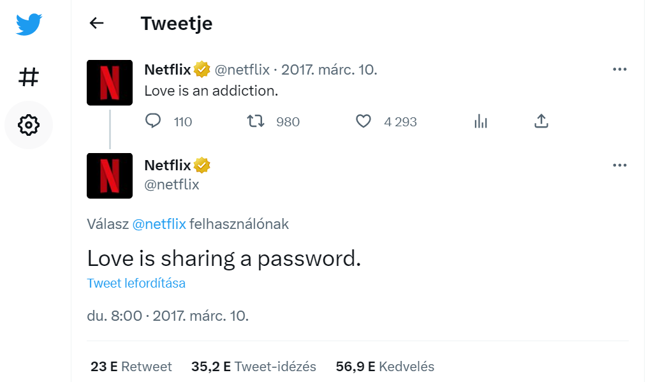Open more options menu on reply tweet
The height and width of the screenshot is (382, 653).
[x=620, y=165]
